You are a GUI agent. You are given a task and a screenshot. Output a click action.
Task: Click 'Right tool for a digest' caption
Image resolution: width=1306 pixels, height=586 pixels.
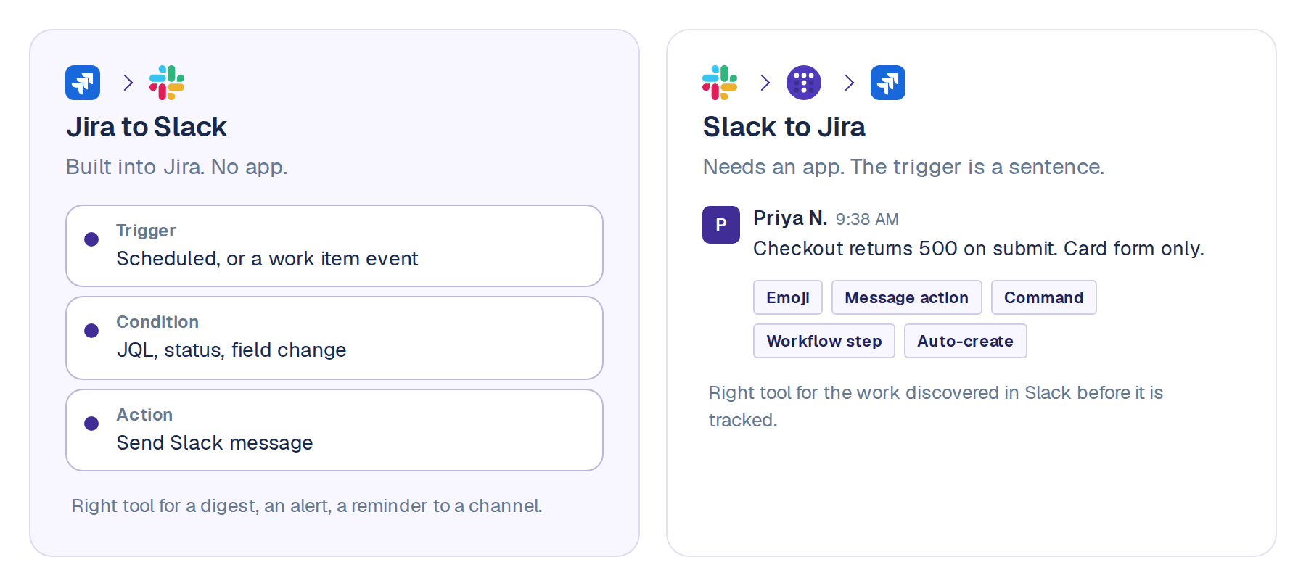coord(307,505)
